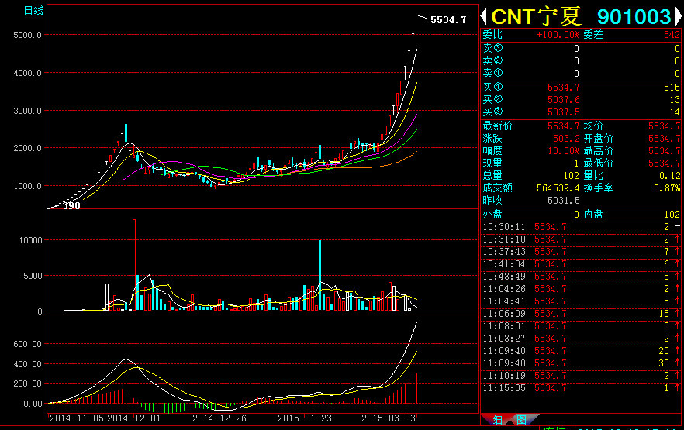Switch to the 细 detail tab
This screenshot has width=684, height=430.
click(497, 420)
